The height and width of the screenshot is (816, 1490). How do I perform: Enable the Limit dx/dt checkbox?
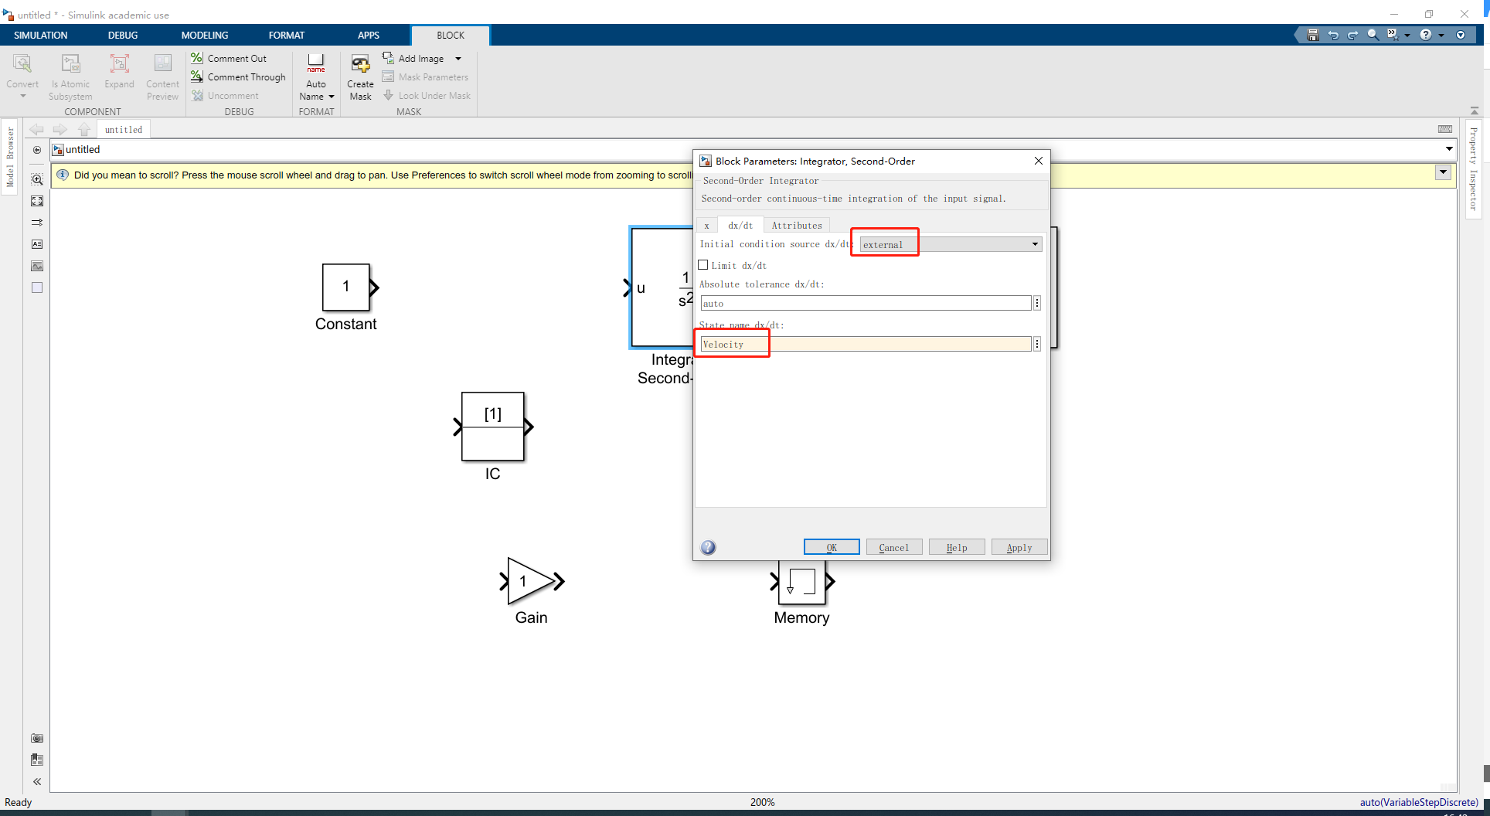703,264
